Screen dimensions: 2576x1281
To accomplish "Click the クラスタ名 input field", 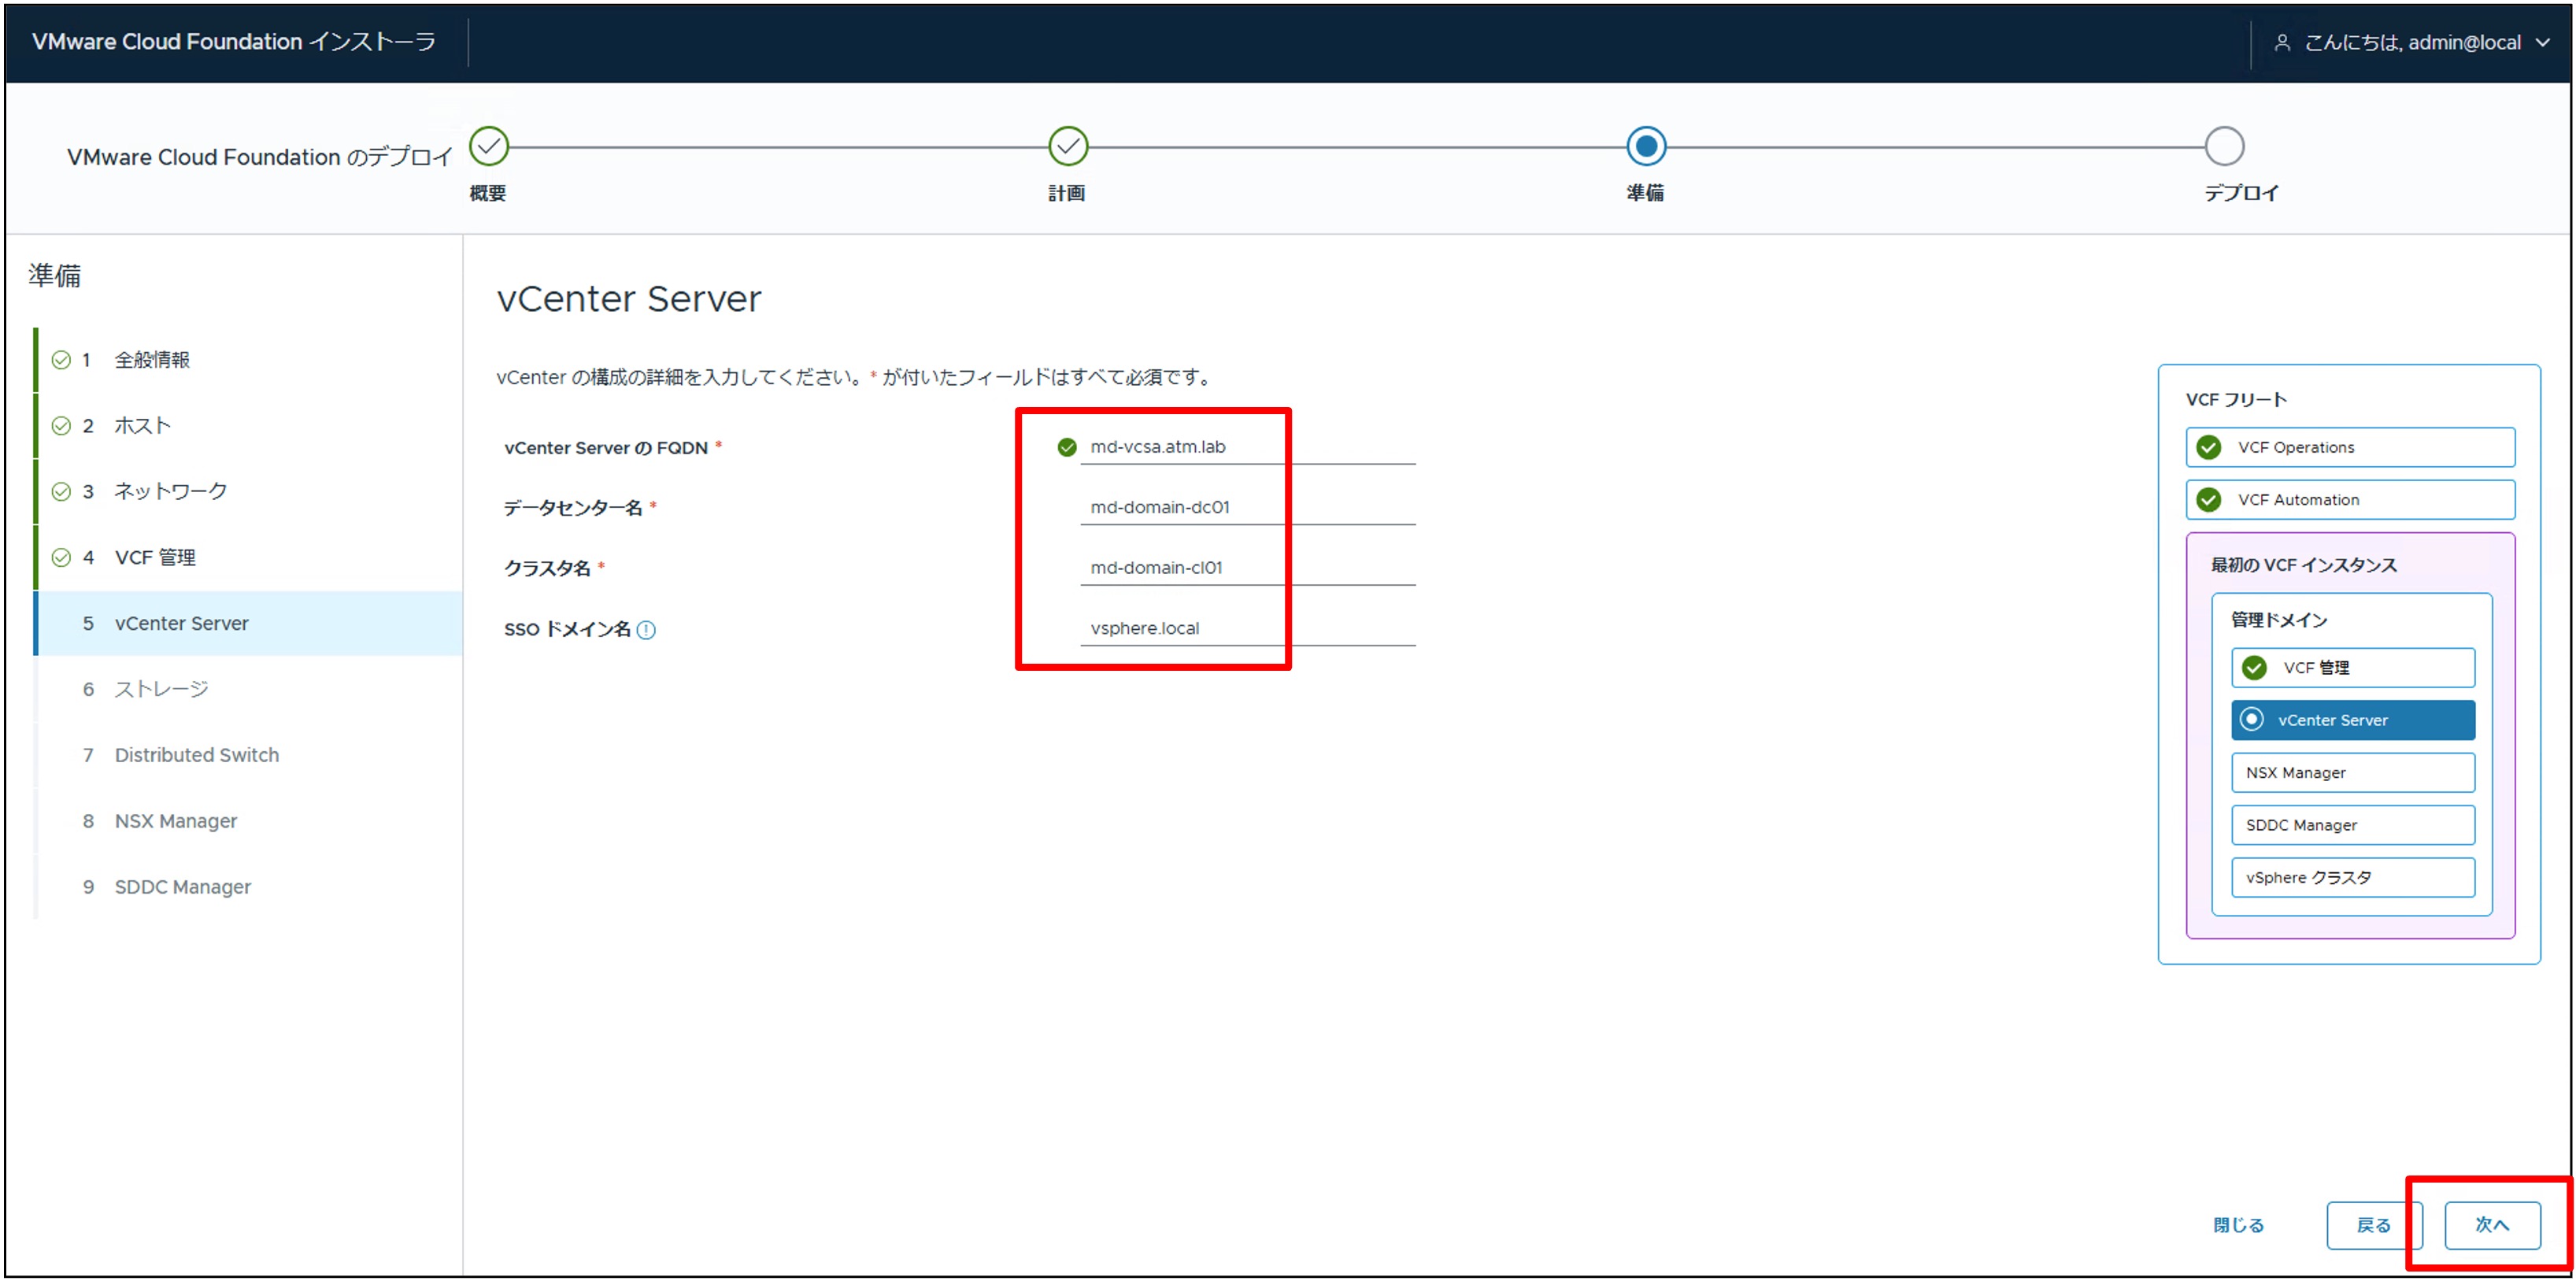I will (1247, 568).
